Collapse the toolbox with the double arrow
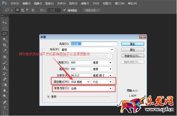This screenshot has width=177, height=116. 2,15
